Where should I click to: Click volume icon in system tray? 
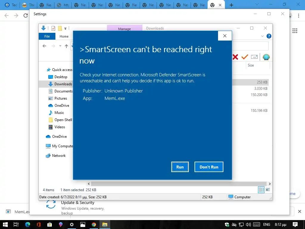pos(248,225)
